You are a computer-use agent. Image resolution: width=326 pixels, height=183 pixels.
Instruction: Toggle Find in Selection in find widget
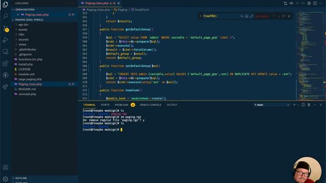(284, 16)
